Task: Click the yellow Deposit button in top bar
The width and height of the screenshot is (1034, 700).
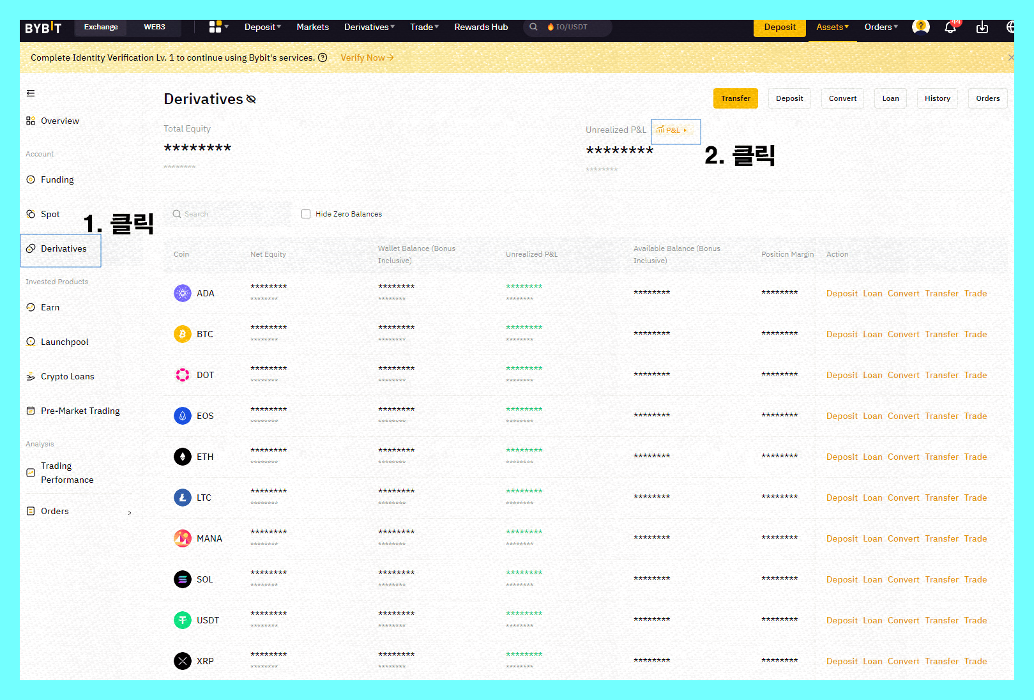Action: pos(780,27)
